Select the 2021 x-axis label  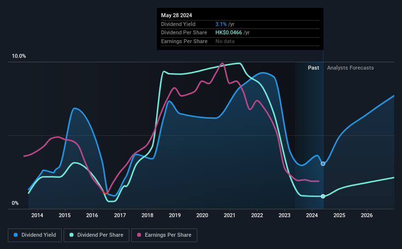tap(230, 215)
